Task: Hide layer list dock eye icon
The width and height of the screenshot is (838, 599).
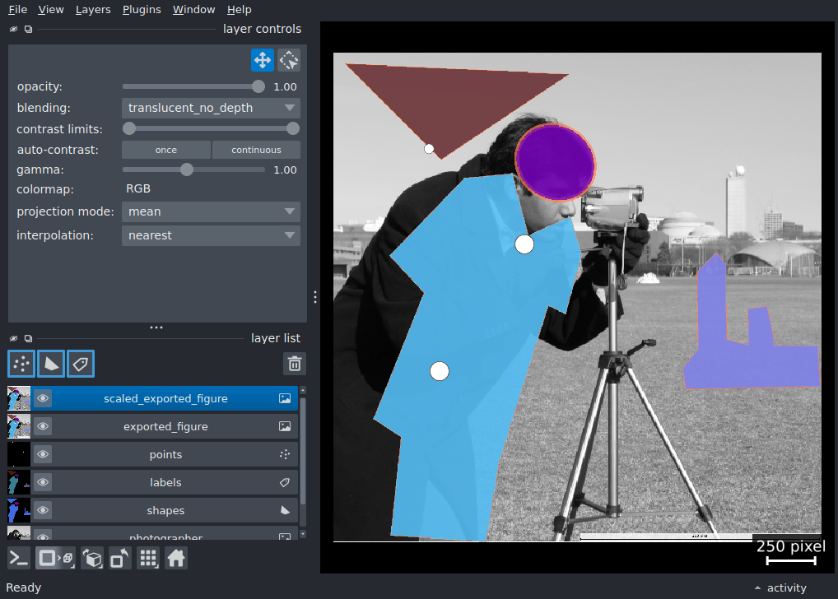Action: (x=13, y=338)
